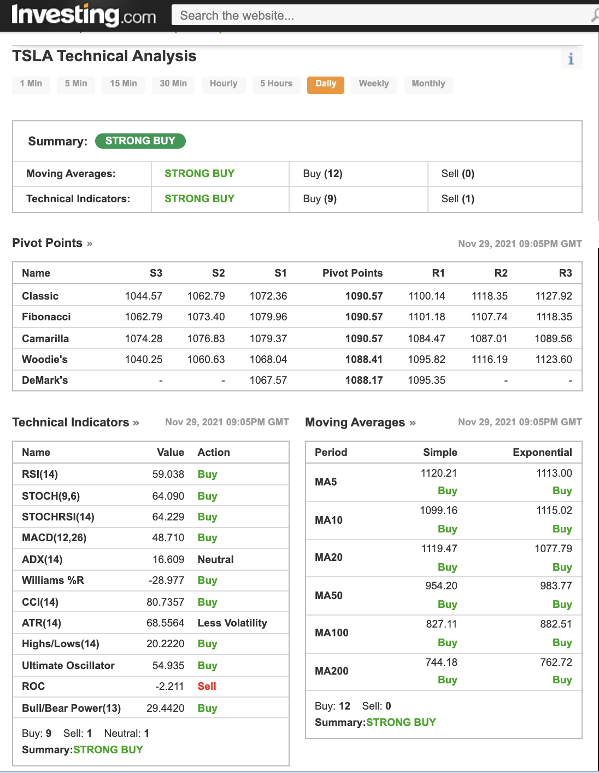The height and width of the screenshot is (773, 599).
Task: Click the Pivot Points column header
Action: (x=353, y=273)
